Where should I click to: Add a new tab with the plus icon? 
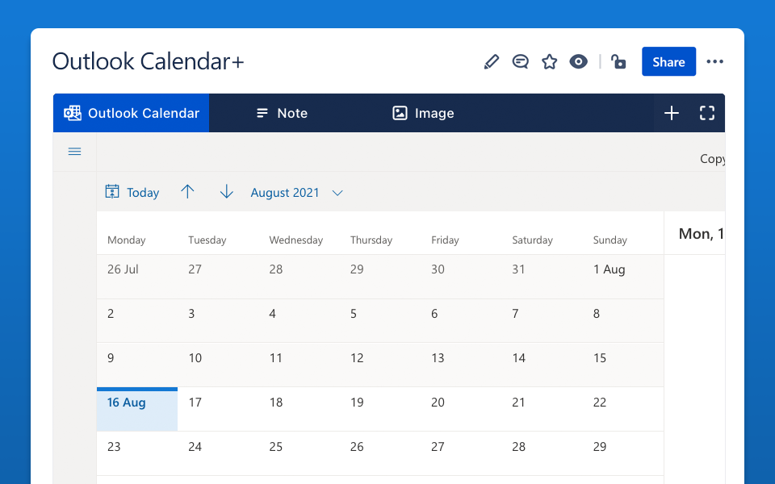(672, 113)
